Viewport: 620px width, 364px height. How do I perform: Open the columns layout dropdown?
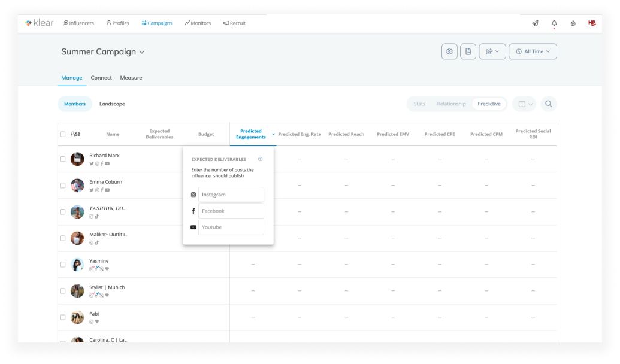tap(525, 104)
